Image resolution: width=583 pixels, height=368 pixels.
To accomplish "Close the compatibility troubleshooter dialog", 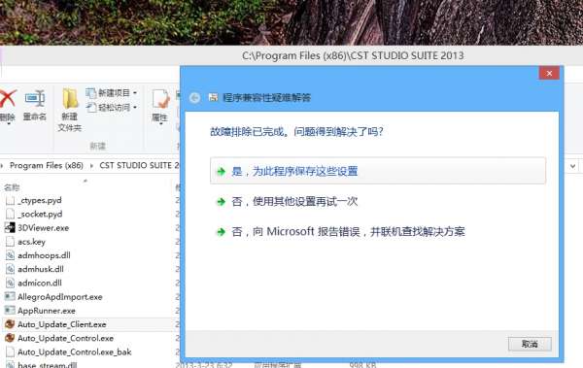I will 549,73.
